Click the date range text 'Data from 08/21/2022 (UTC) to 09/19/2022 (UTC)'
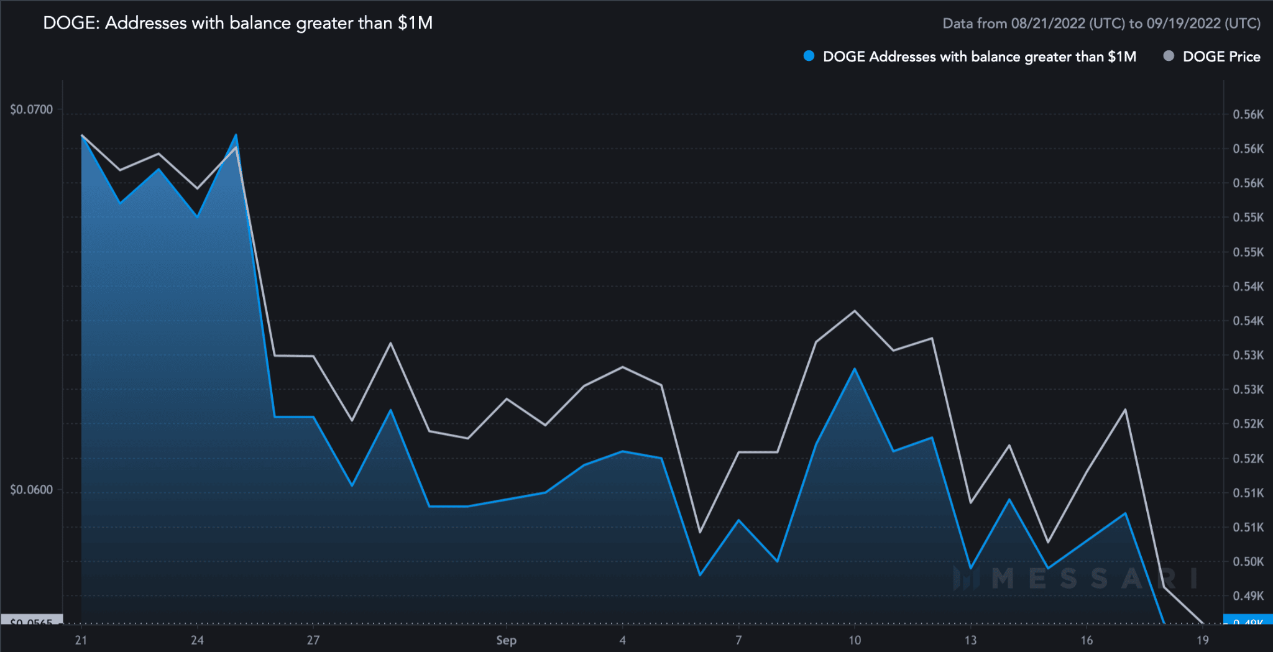Viewport: 1273px width, 652px height. point(1101,24)
